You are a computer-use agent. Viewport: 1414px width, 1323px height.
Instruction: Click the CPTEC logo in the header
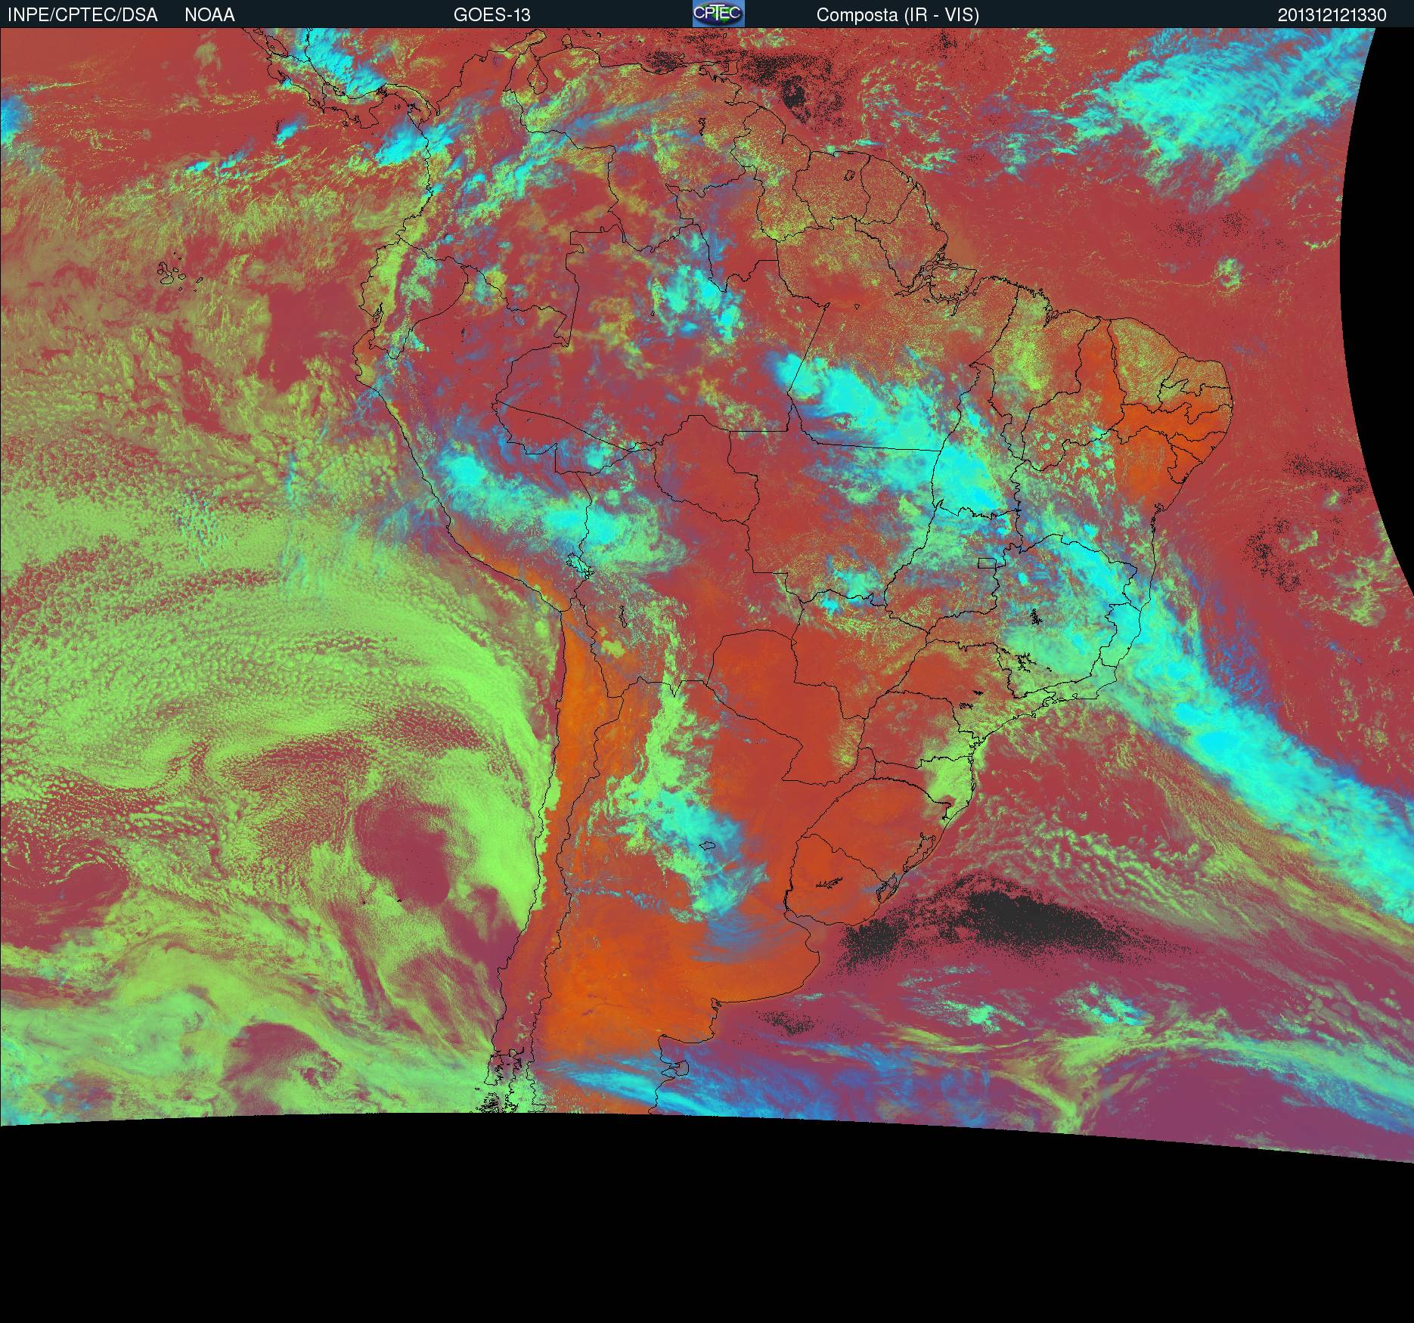point(718,14)
